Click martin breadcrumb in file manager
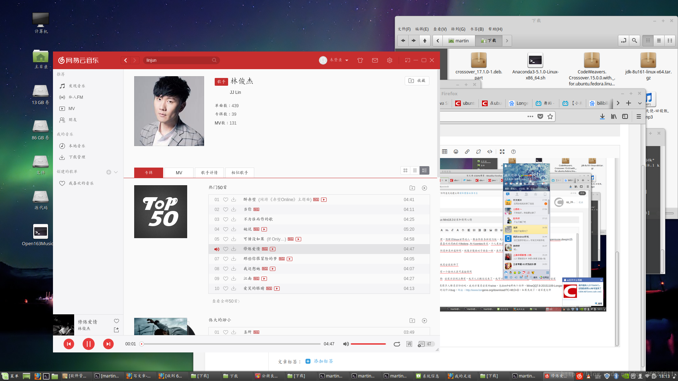 tap(459, 41)
